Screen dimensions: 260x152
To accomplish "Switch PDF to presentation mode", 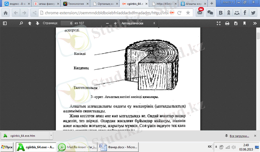I will tap(219, 23).
